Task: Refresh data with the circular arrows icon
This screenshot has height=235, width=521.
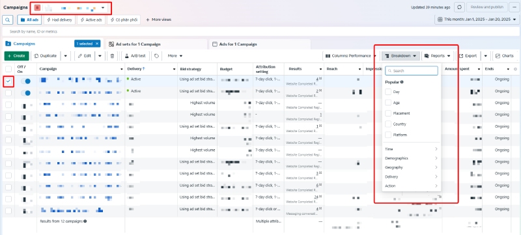Action: tap(459, 7)
